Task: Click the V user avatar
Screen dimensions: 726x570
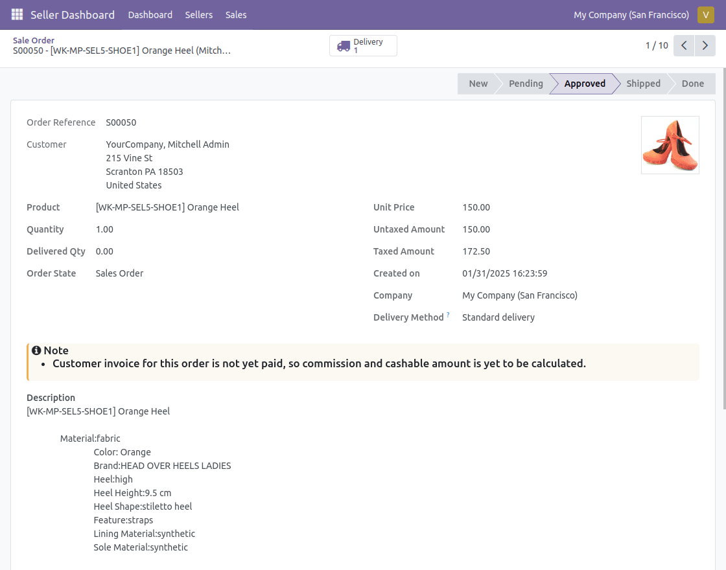Action: (x=706, y=14)
